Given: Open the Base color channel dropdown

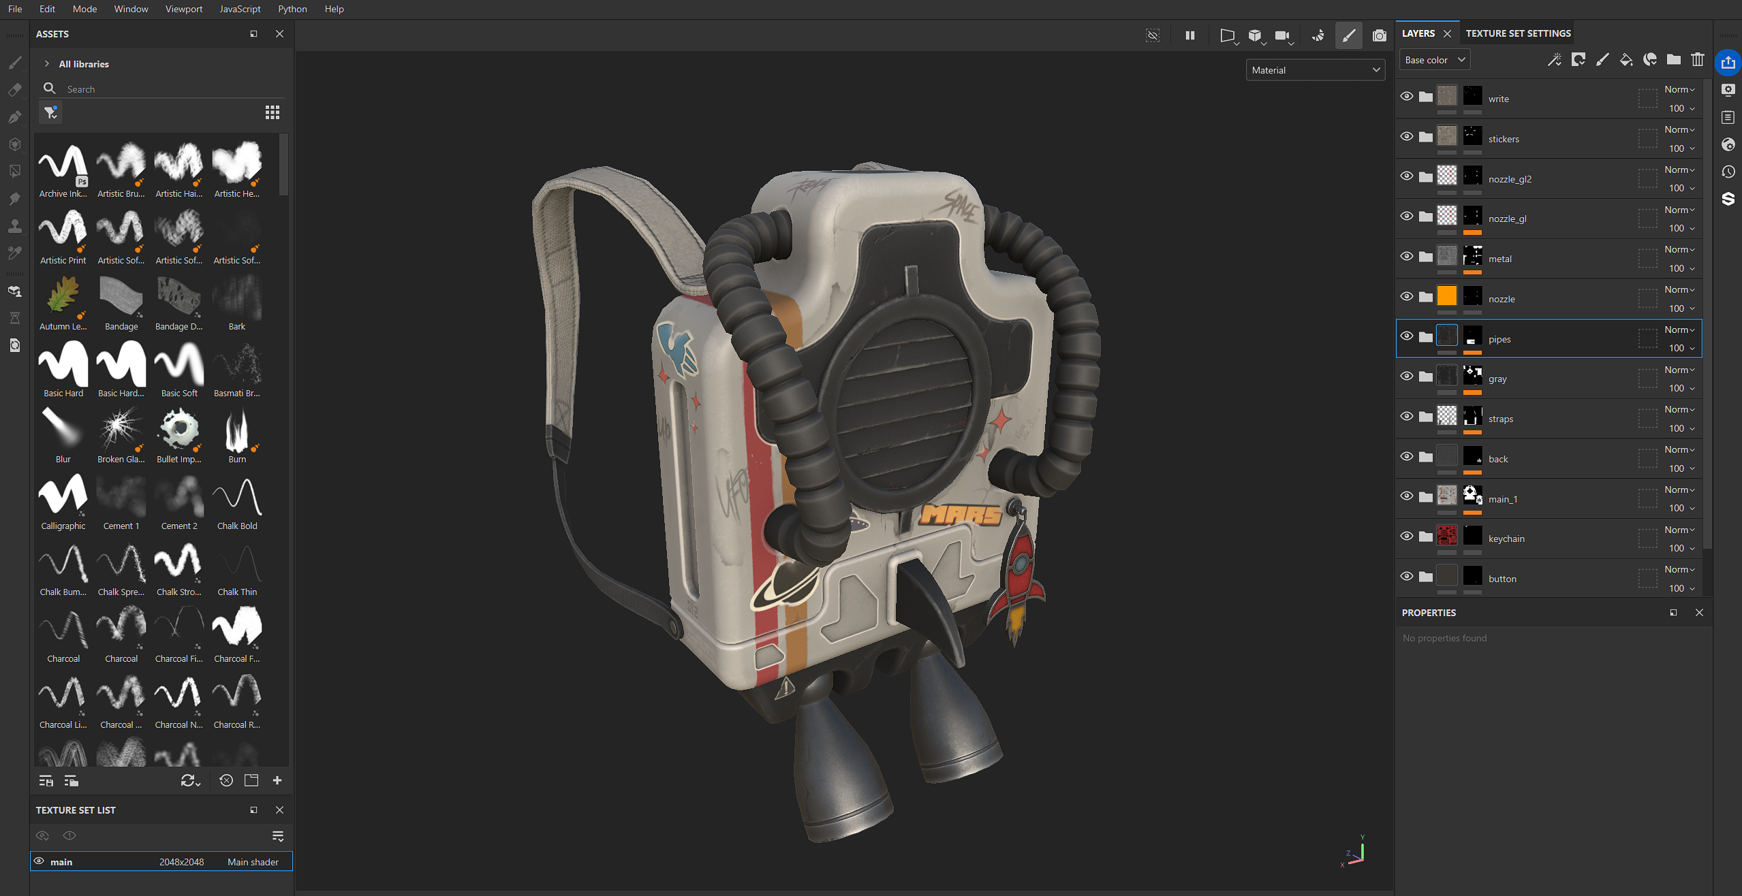Looking at the screenshot, I should point(1434,60).
